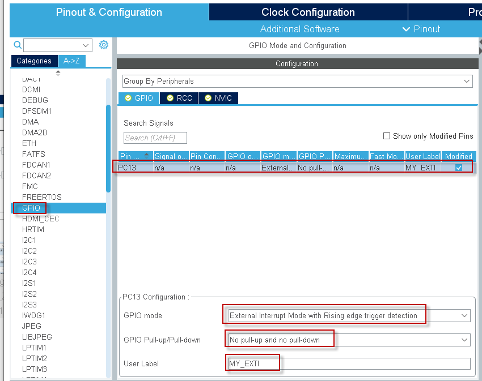Select DFSDM1 in peripheral list

click(37, 111)
